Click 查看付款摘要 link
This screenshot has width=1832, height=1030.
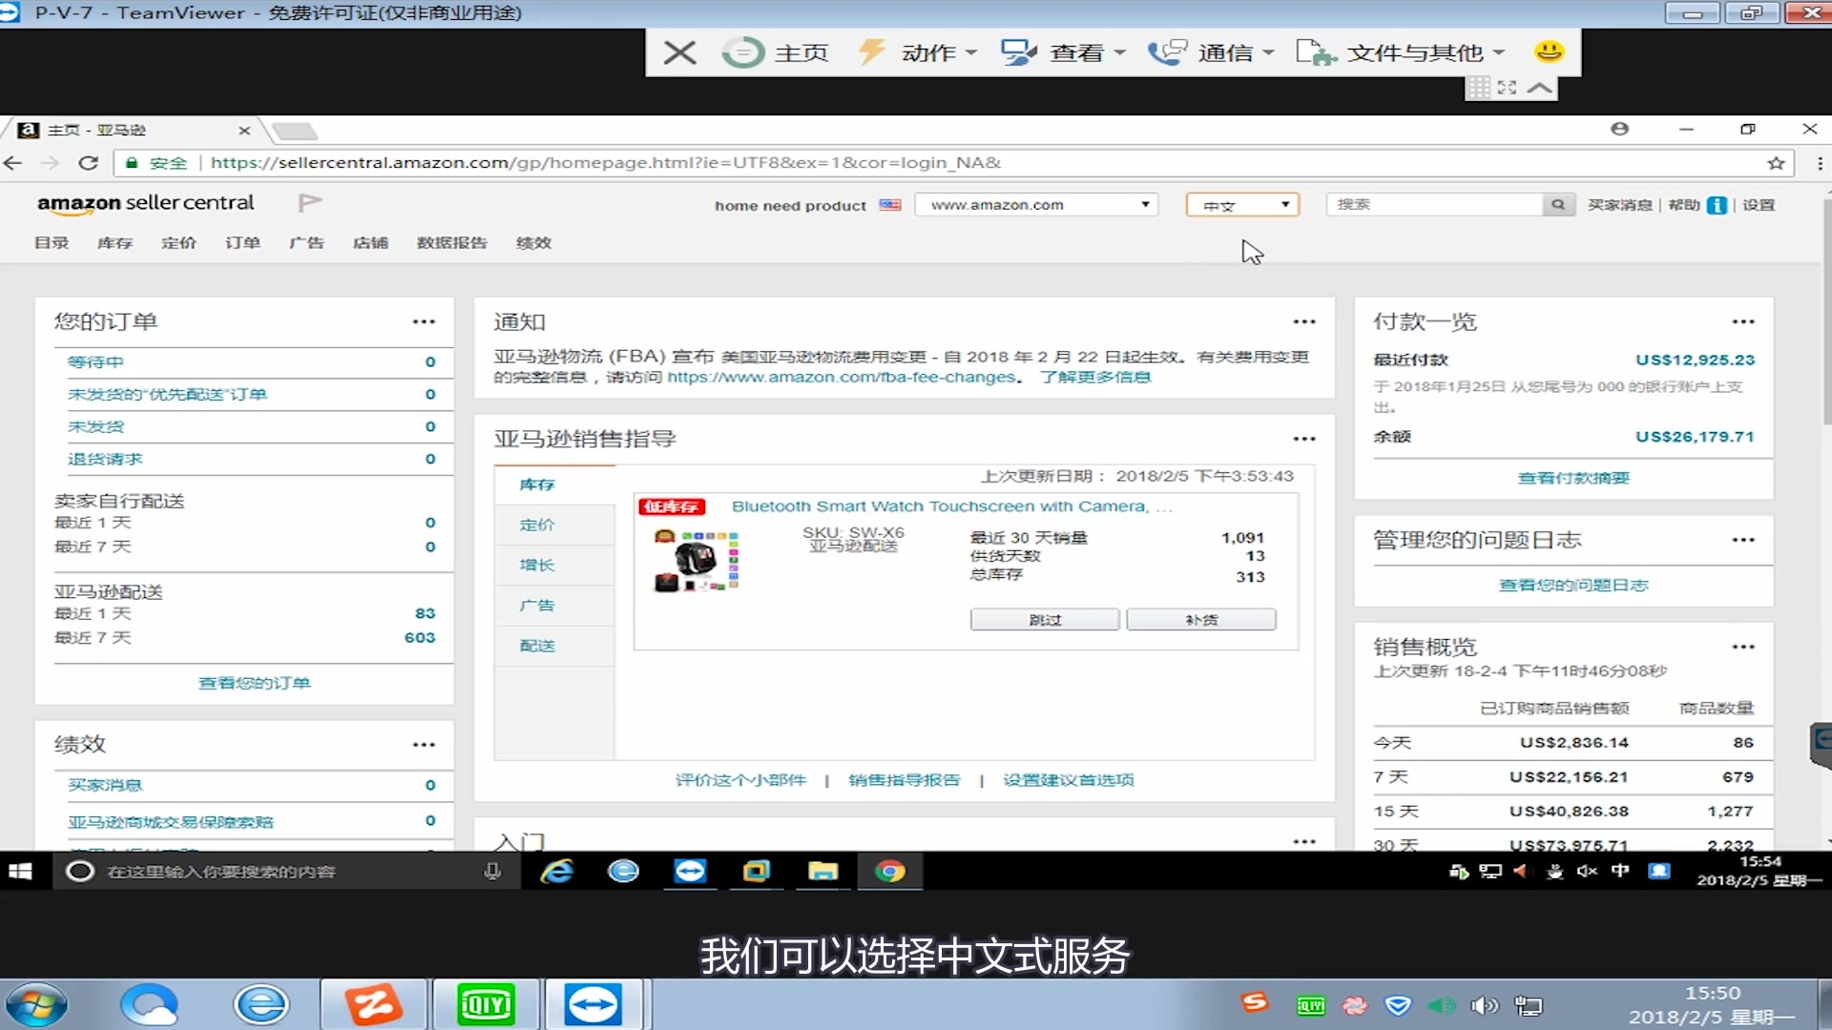[x=1573, y=479]
